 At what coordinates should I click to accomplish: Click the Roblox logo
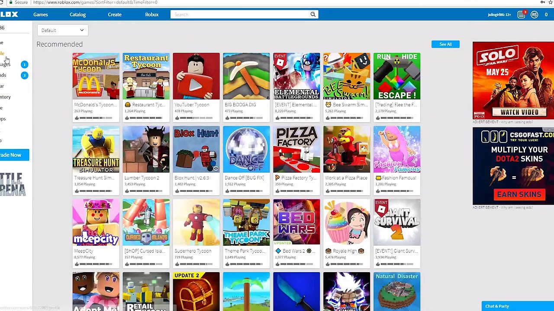click(9, 14)
